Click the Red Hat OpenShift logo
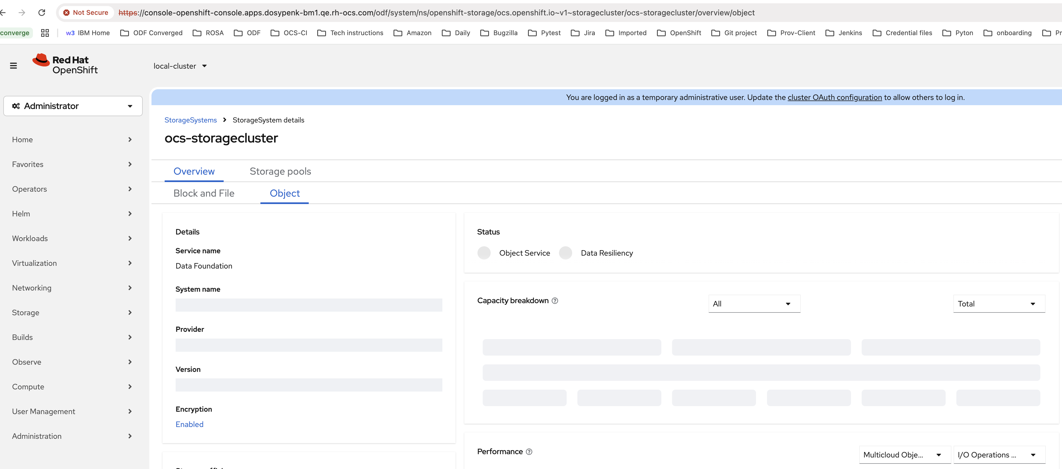This screenshot has height=469, width=1062. pyautogui.click(x=65, y=65)
